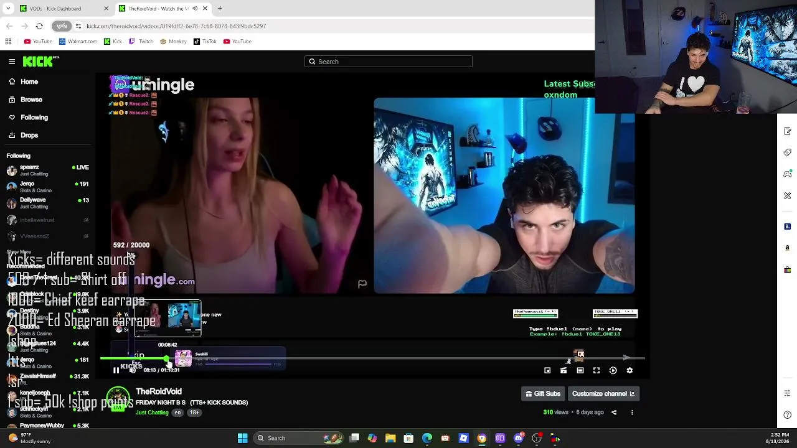Image resolution: width=797 pixels, height=448 pixels.
Task: Mute the video player volume
Action: click(x=132, y=370)
